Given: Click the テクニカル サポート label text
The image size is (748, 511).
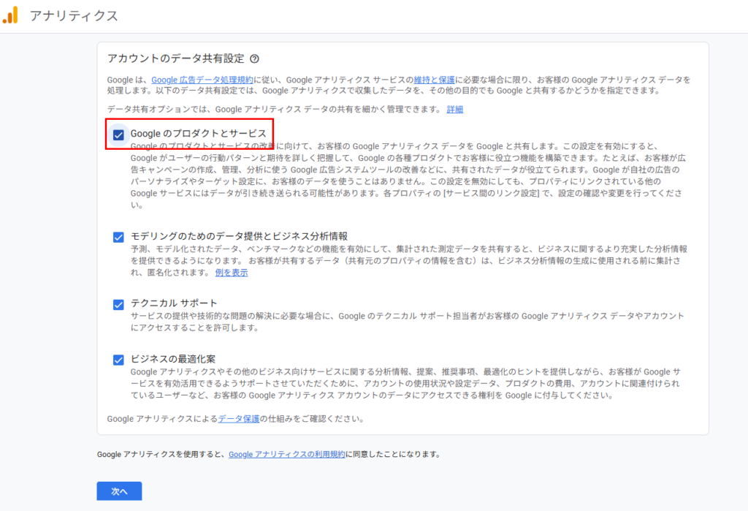Looking at the screenshot, I should pos(174,303).
